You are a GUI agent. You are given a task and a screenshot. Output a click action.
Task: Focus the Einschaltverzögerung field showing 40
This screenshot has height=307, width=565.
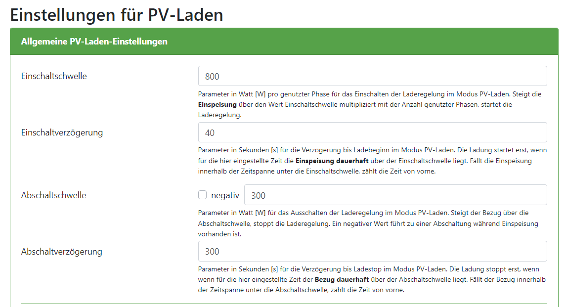coord(372,132)
